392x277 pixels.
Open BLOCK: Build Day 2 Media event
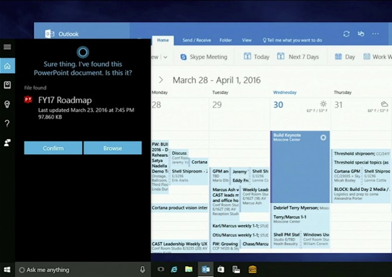(x=361, y=193)
